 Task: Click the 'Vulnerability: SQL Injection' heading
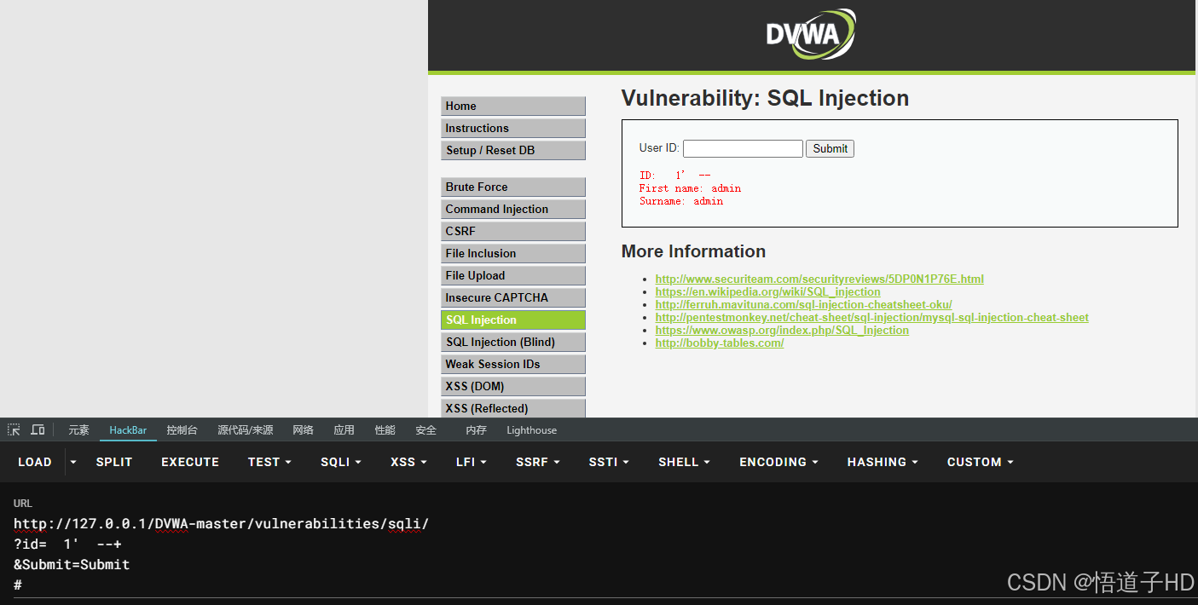[x=765, y=98]
